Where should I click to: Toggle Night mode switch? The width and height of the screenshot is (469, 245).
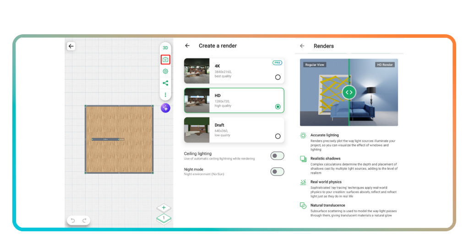[277, 171]
